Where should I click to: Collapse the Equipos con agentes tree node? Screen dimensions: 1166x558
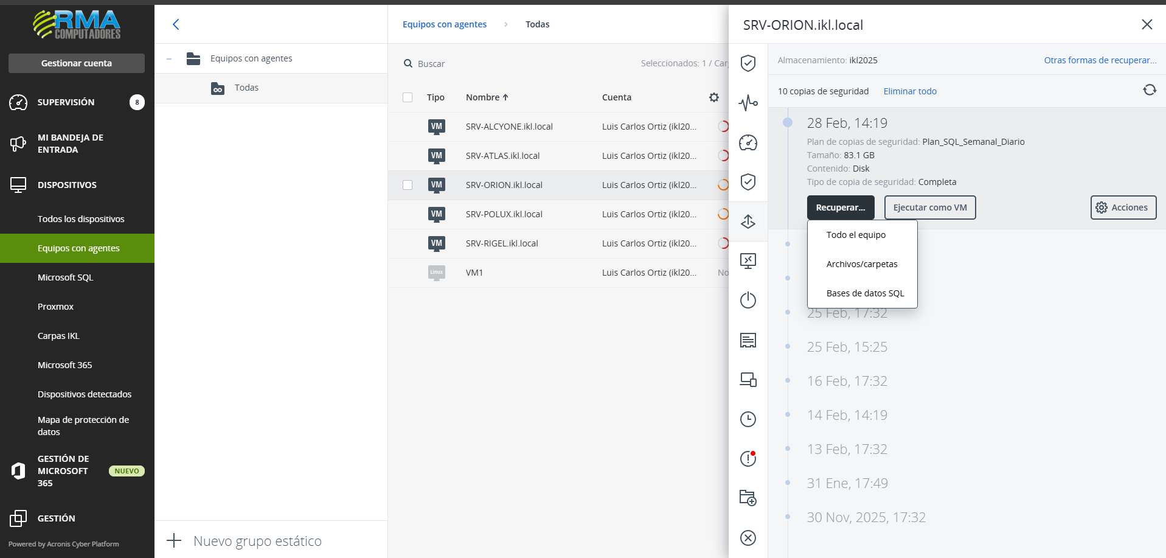pos(169,59)
